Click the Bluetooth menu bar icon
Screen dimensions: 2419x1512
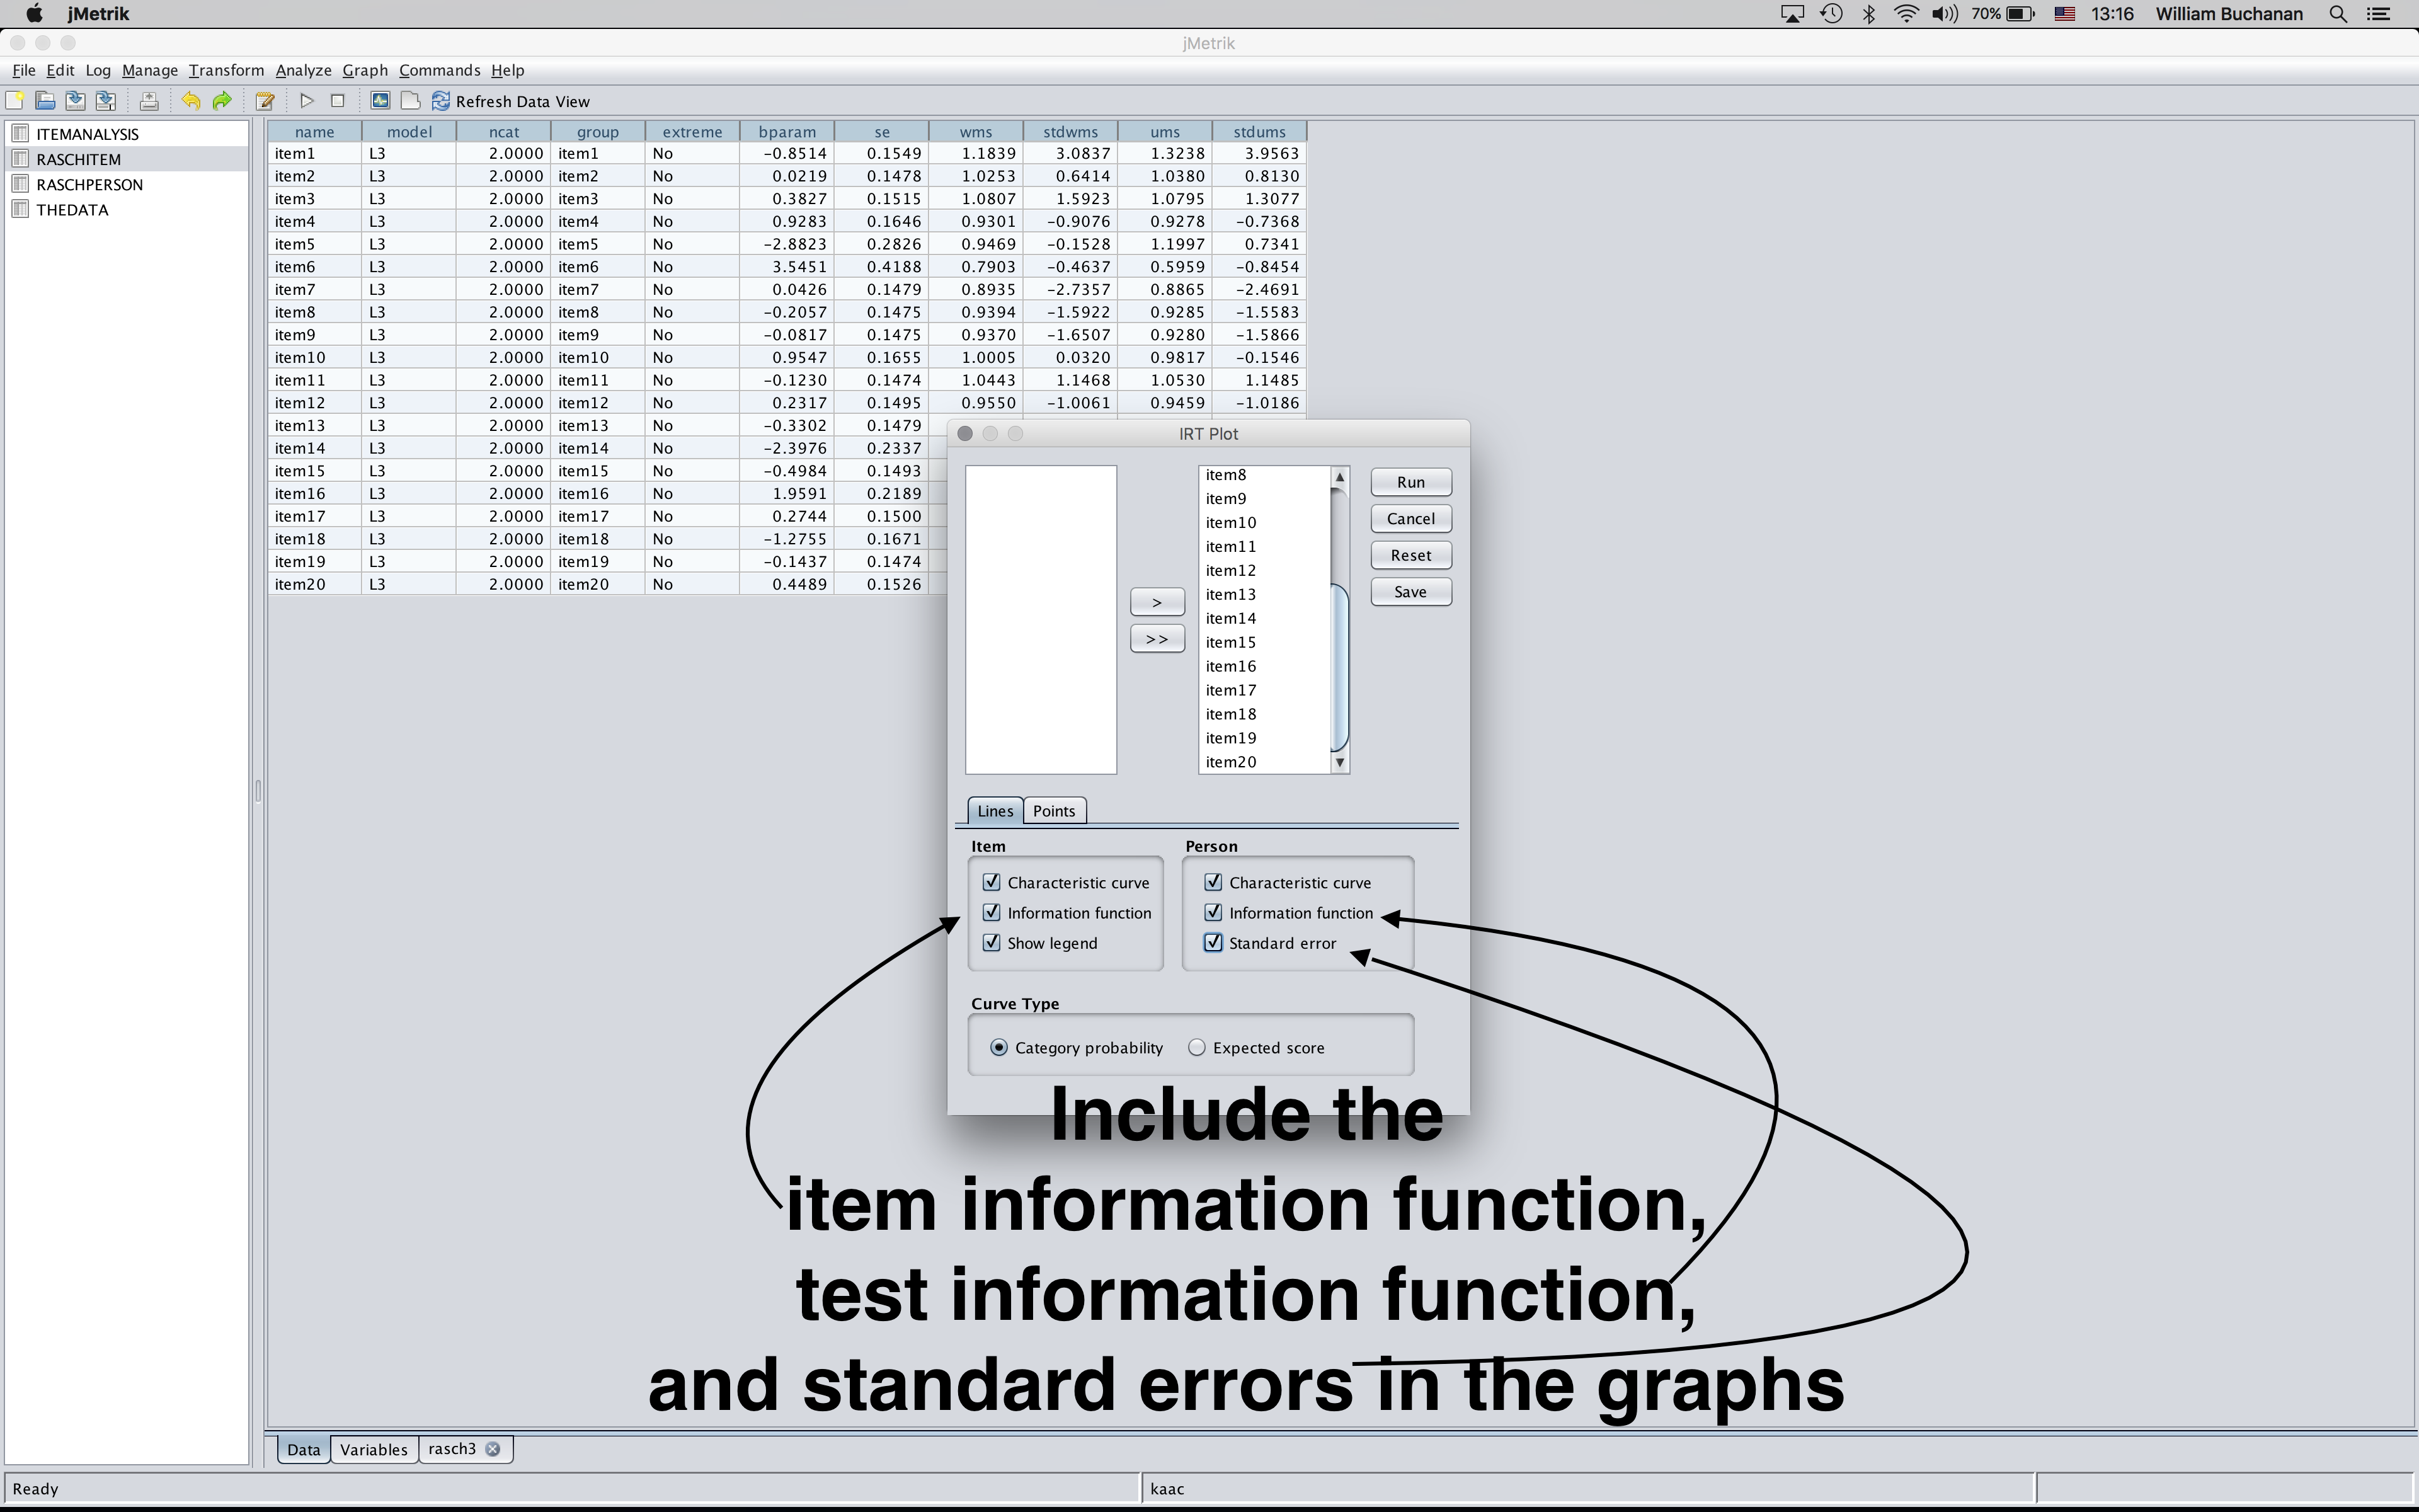[1868, 14]
